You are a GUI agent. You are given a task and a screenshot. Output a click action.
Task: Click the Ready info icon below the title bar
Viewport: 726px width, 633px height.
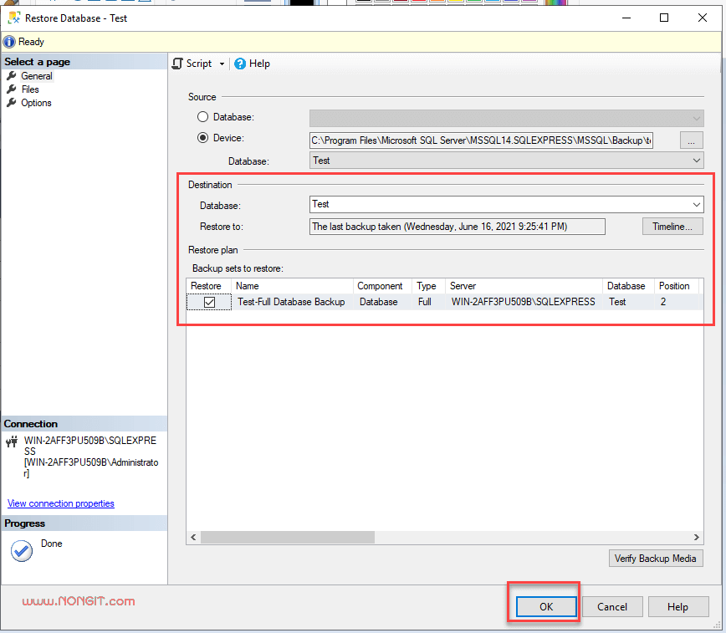(8, 41)
